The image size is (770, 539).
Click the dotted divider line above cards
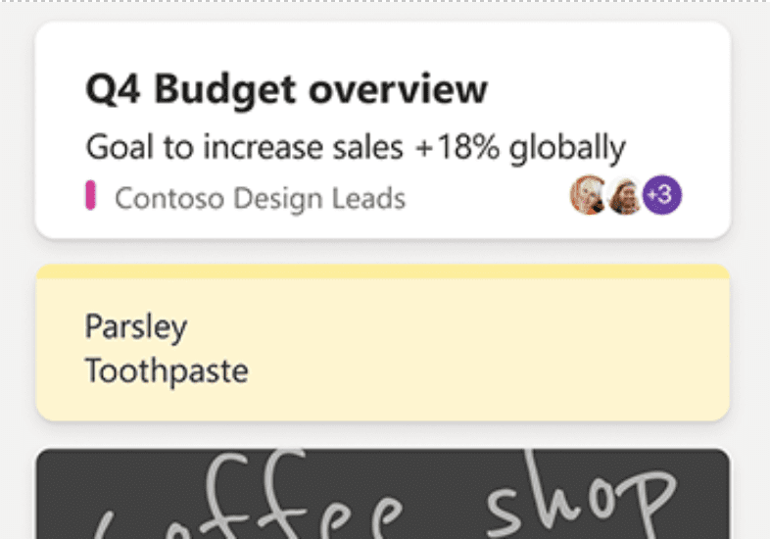click(x=385, y=2)
